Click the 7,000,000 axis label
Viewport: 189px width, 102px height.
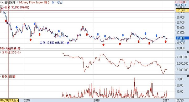click(182, 57)
